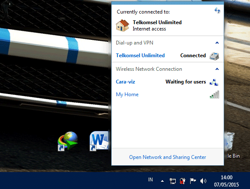
Task: Click the power plug tray icon
Action: coord(183,181)
